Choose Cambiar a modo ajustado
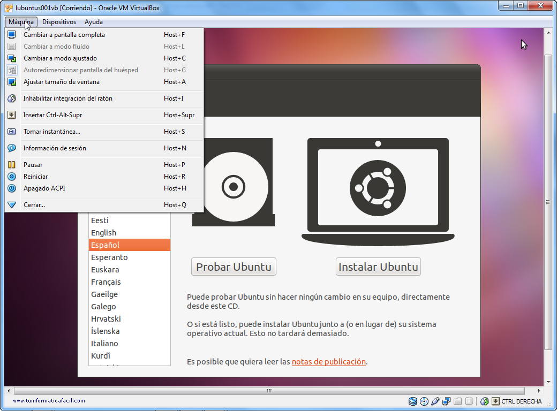 pos(104,58)
